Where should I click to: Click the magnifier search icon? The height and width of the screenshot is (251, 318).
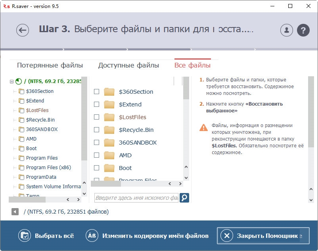click(x=184, y=197)
